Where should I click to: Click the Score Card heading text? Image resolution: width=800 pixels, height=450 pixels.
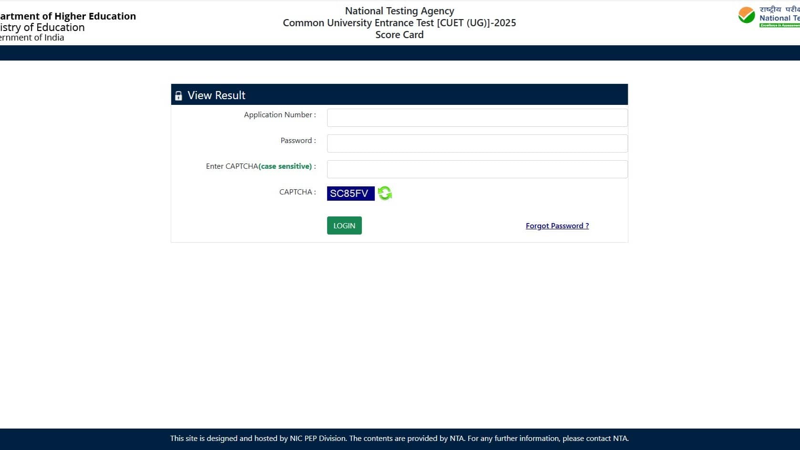(x=400, y=35)
